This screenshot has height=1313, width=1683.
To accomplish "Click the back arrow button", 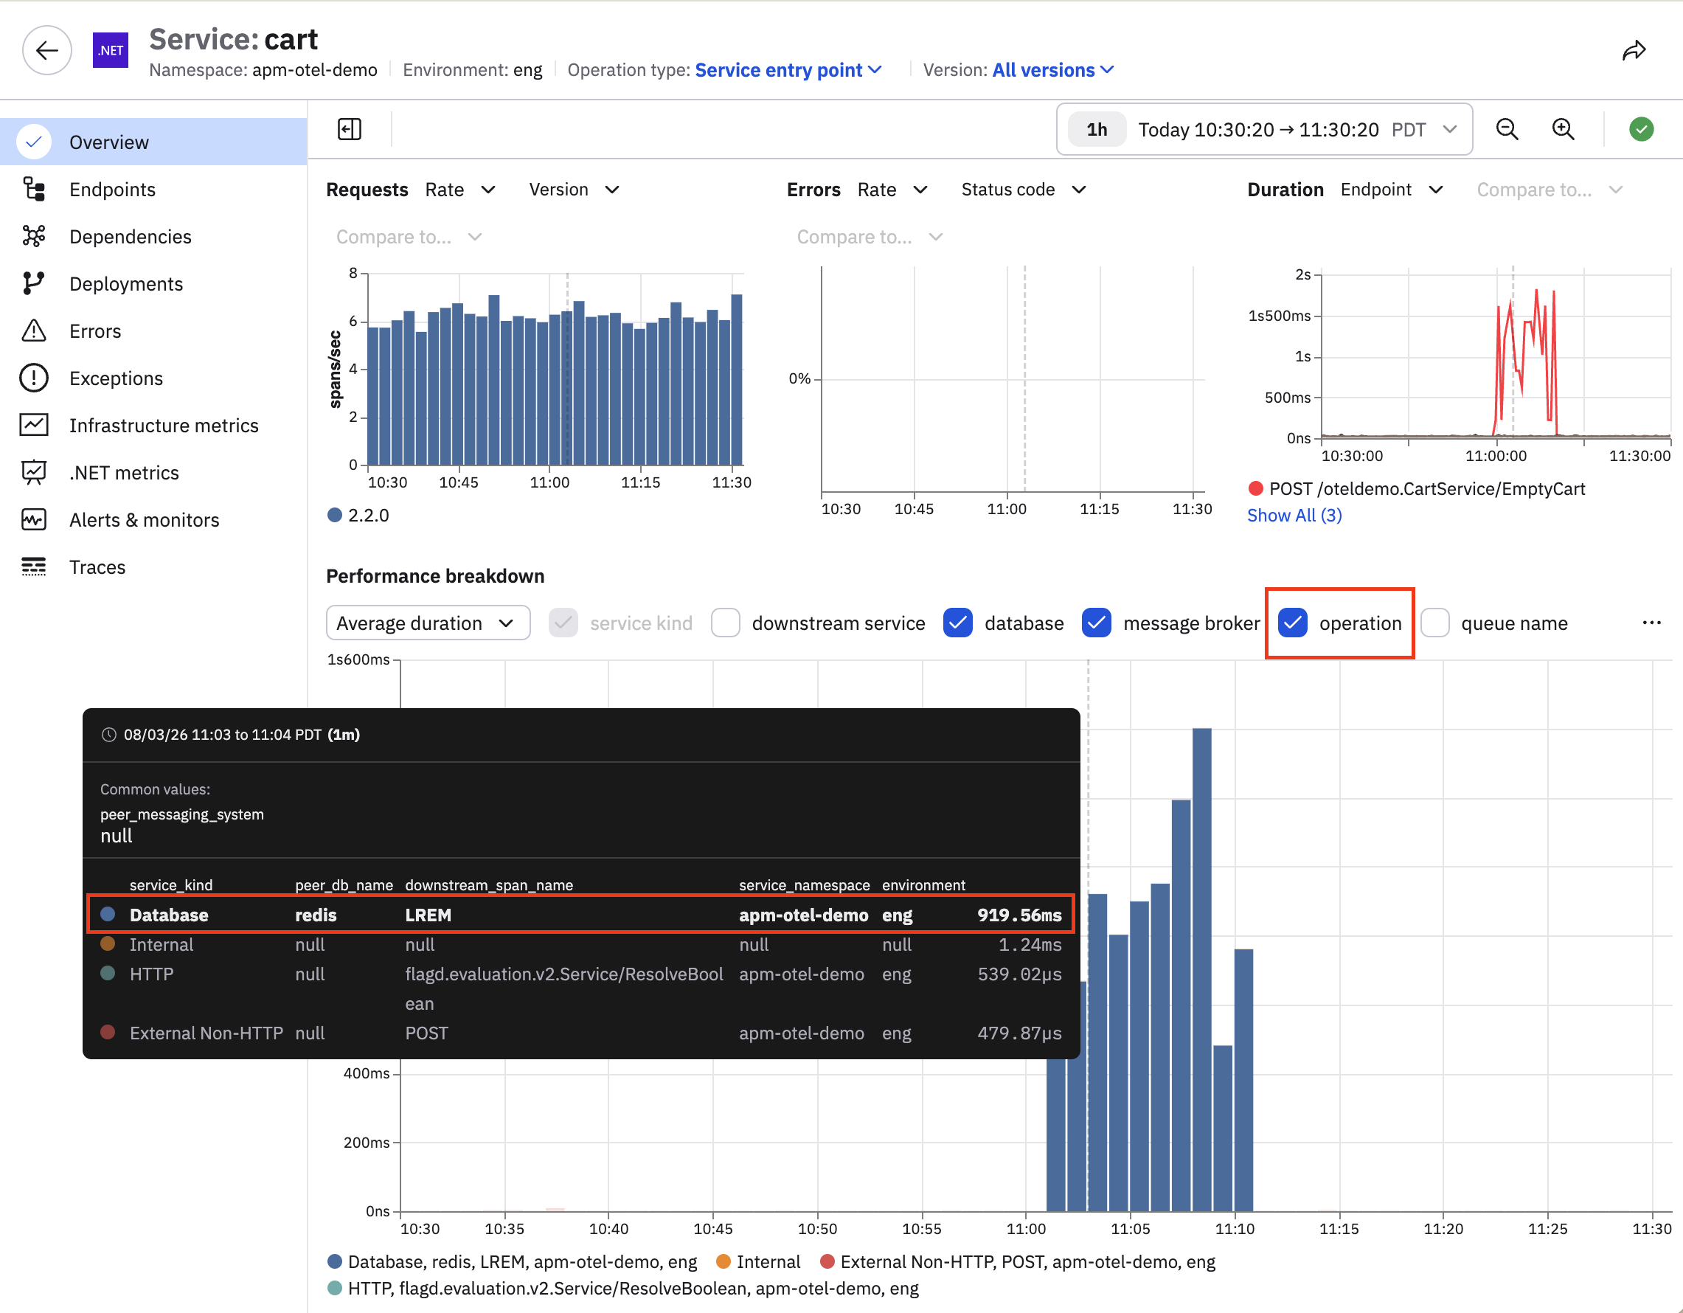I will point(47,51).
